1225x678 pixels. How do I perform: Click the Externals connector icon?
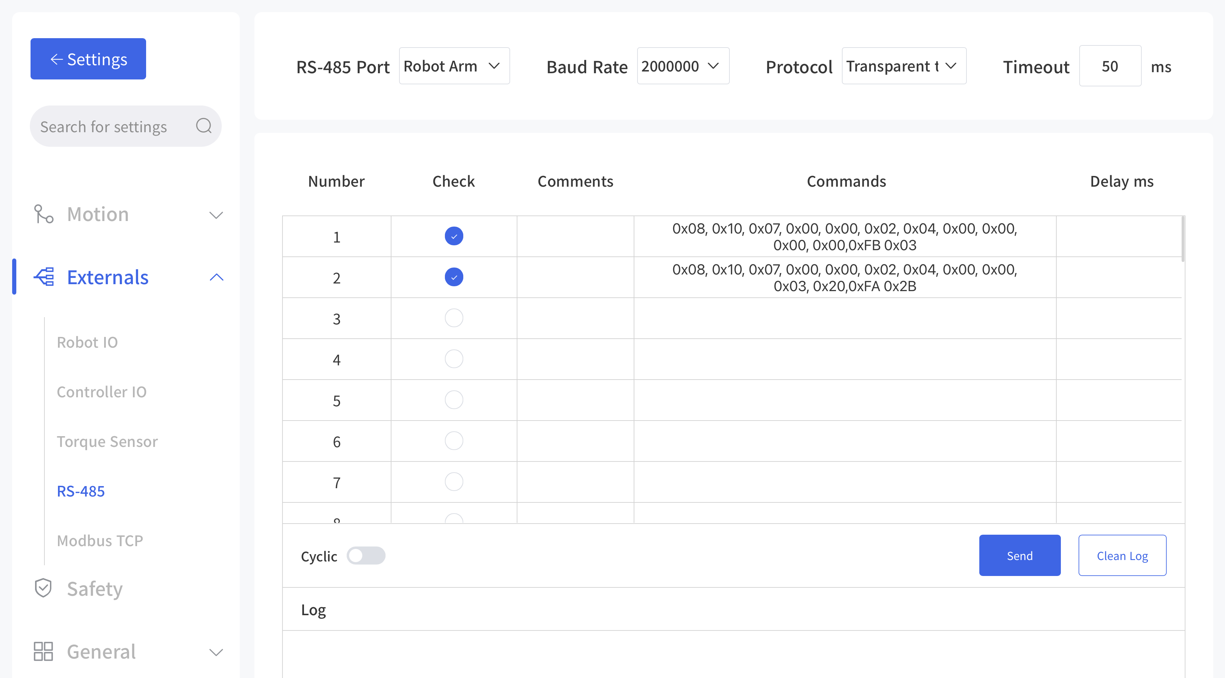click(44, 277)
